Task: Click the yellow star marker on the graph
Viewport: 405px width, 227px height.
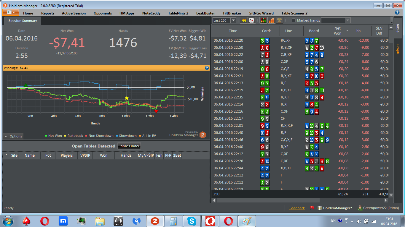Action: (127, 98)
